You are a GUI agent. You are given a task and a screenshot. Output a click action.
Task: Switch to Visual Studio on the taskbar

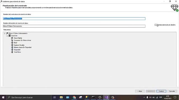coord(106,97)
